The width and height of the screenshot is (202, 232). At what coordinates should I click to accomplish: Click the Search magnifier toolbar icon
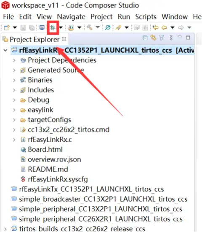point(108,27)
